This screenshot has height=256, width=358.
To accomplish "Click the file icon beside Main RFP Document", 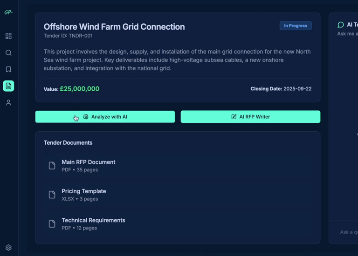I will (x=52, y=166).
